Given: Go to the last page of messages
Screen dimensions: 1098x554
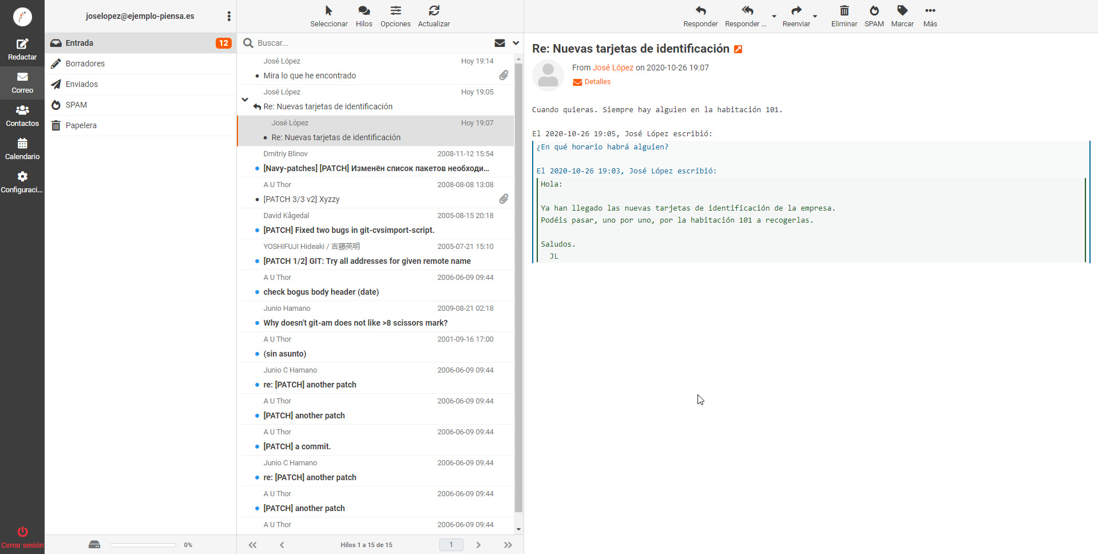Looking at the screenshot, I should tap(508, 545).
